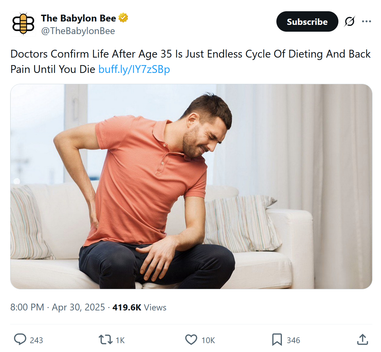Like the tweet with the heart icon
Image resolution: width=381 pixels, height=352 pixels.
pyautogui.click(x=191, y=339)
